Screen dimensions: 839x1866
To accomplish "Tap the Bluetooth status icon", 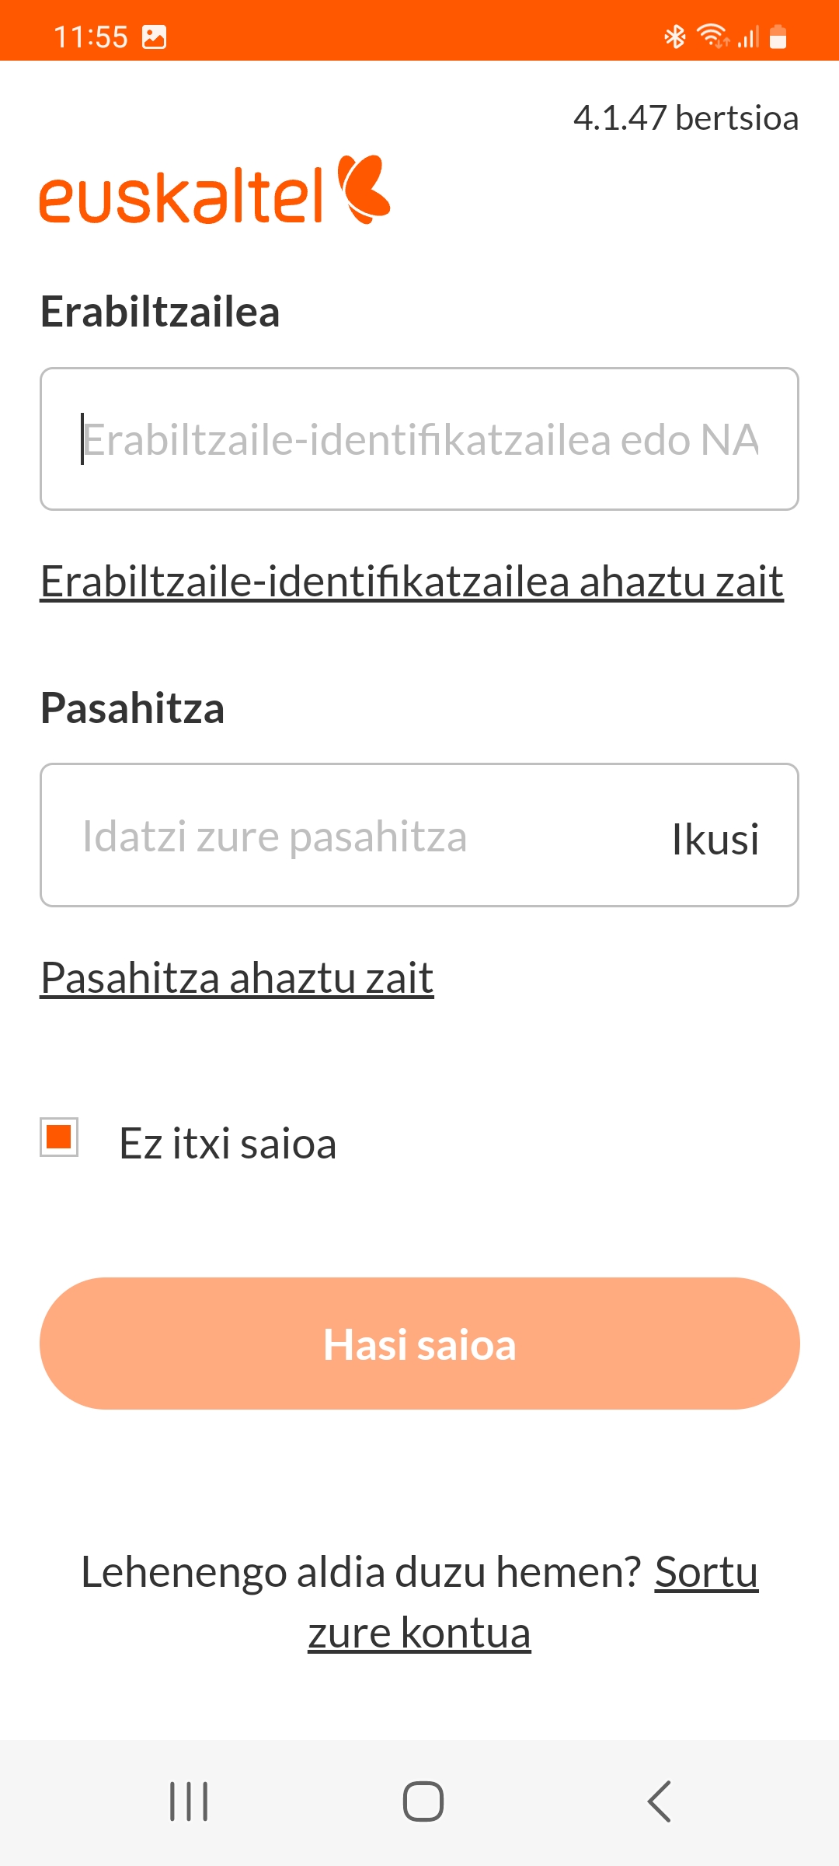I will (675, 37).
